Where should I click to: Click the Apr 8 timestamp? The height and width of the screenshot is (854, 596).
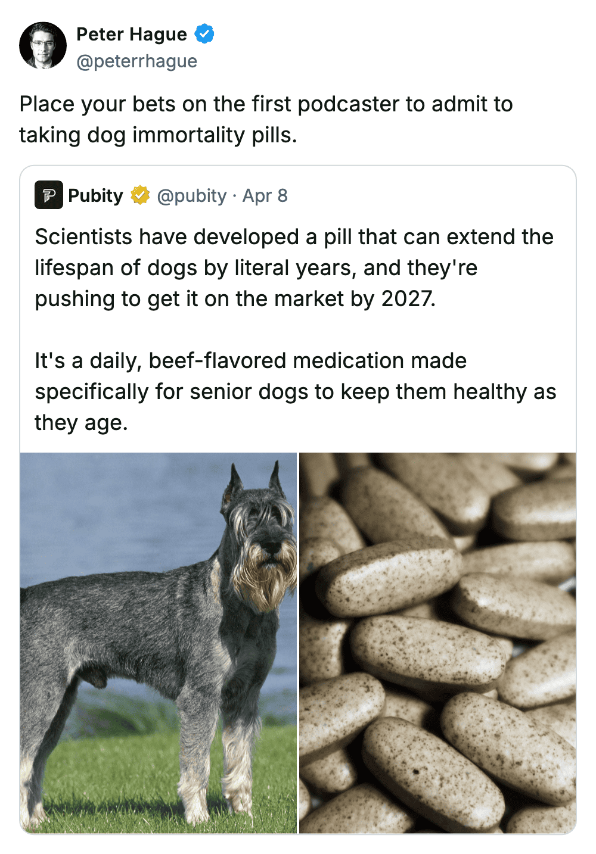click(x=265, y=195)
